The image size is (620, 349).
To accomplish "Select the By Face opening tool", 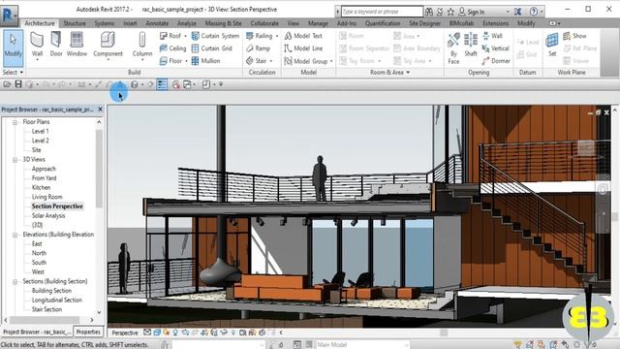I will 453,48.
